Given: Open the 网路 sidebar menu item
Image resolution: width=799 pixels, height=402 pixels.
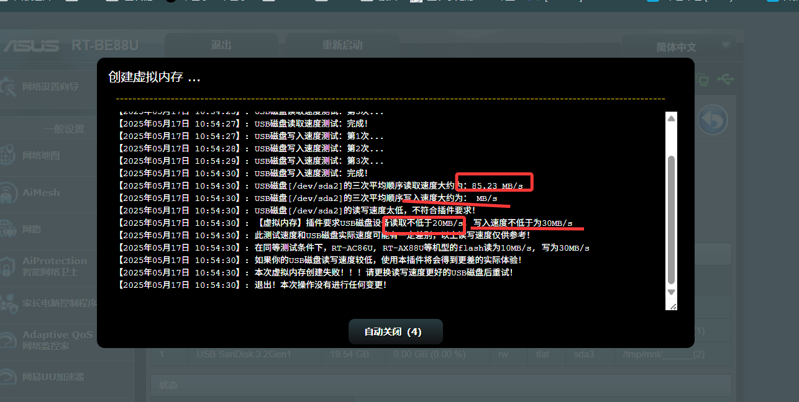Looking at the screenshot, I should click(32, 229).
